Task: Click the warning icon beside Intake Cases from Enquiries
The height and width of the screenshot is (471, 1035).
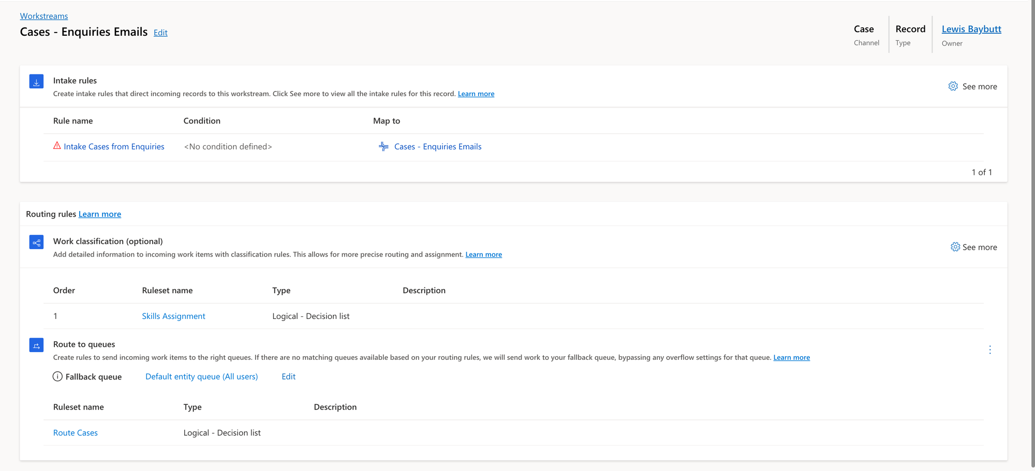Action: pos(57,146)
